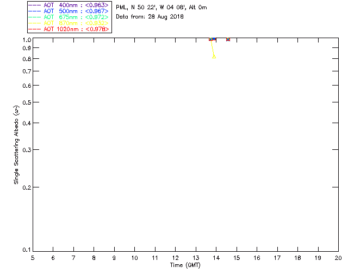Click the PML station location title text

click(161, 8)
